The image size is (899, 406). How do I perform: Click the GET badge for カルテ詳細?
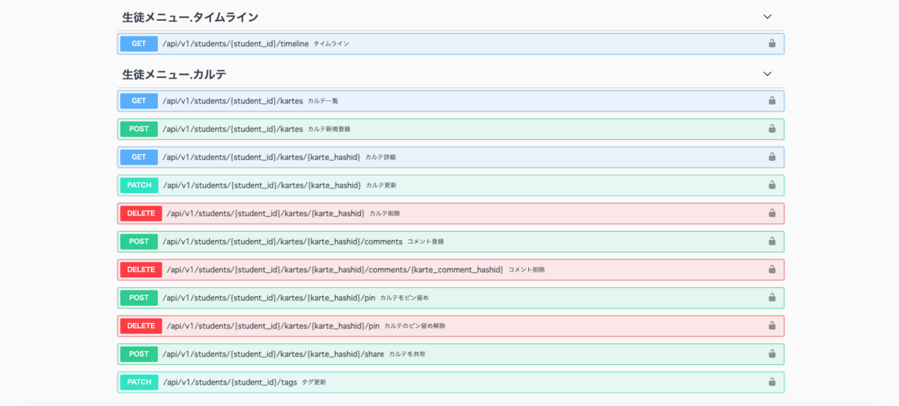pyautogui.click(x=139, y=157)
